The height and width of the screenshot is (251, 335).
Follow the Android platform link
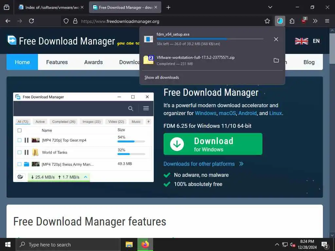pos(247,113)
